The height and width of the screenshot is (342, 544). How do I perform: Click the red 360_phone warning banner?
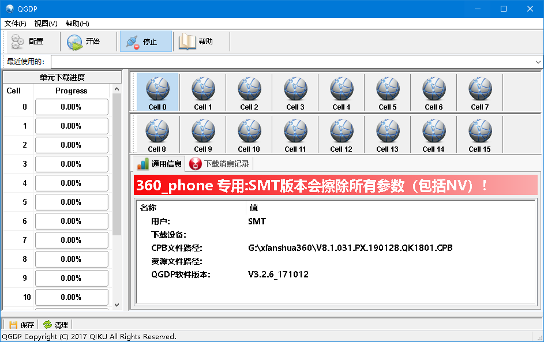coord(336,185)
